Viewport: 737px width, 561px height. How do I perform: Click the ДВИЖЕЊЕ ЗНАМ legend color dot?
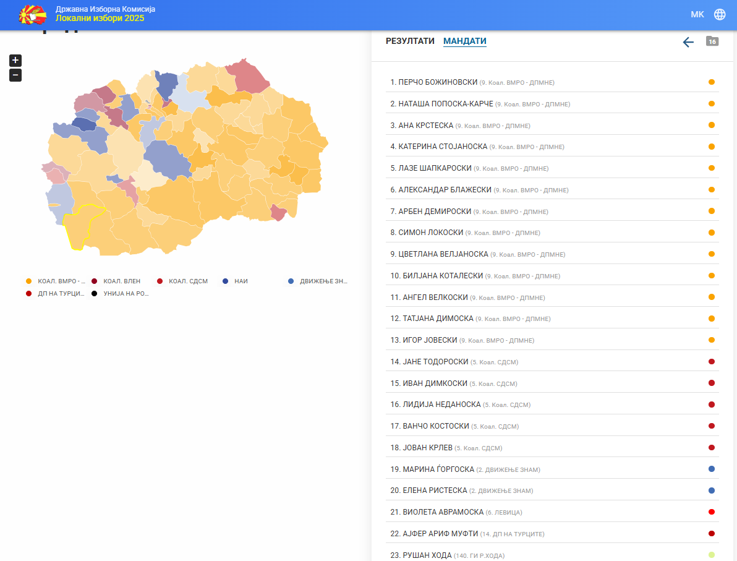[x=291, y=281]
